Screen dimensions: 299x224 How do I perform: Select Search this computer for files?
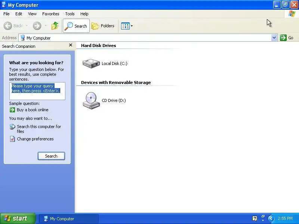(39, 129)
